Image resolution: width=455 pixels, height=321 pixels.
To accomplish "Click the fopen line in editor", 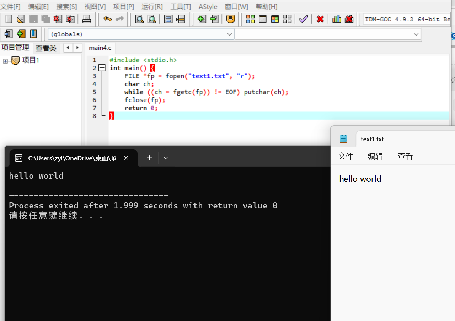I will coord(189,76).
